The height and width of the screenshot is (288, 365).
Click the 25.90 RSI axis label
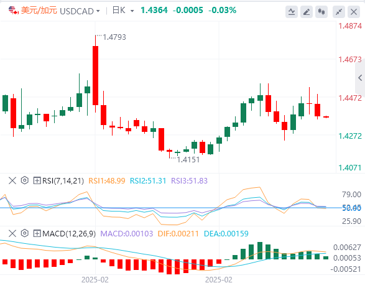[x=351, y=221]
